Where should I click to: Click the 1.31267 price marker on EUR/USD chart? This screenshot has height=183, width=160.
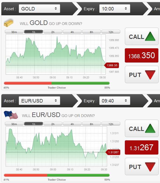[113, 152]
